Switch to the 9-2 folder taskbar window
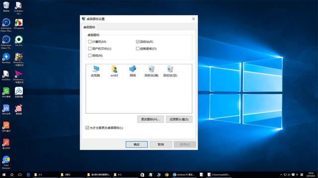Viewport: 318px width, 178px height. tap(124, 175)
